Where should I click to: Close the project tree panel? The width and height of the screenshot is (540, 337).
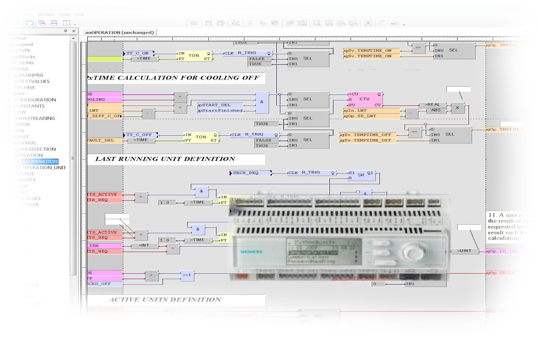[73, 31]
